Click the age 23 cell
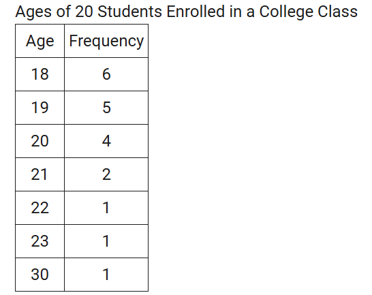 point(40,241)
